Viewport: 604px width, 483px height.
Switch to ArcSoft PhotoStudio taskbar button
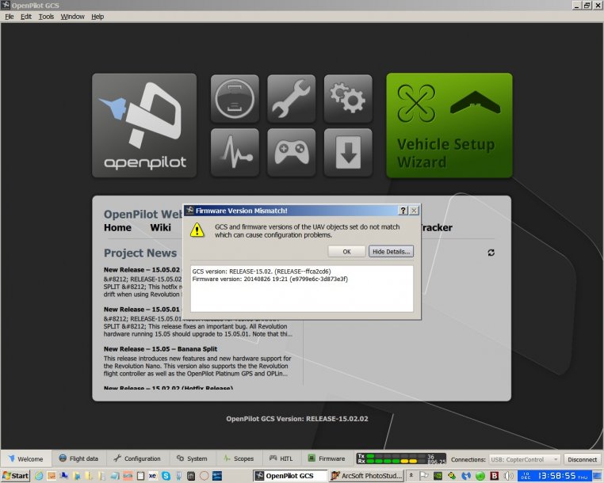point(367,476)
